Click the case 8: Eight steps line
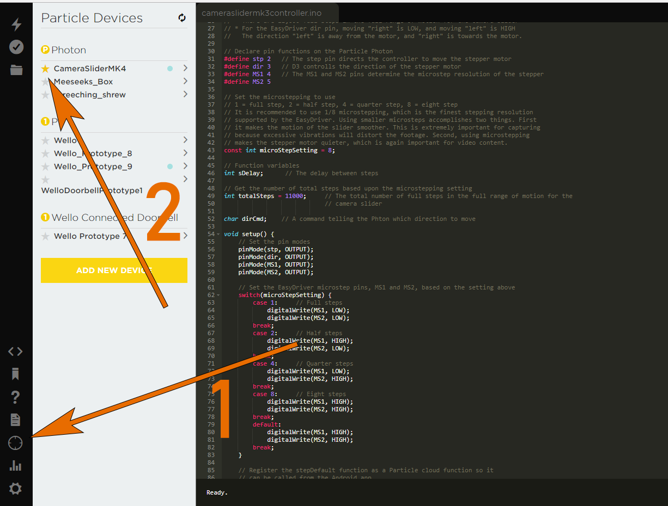Image resolution: width=668 pixels, height=506 pixels. pos(299,394)
